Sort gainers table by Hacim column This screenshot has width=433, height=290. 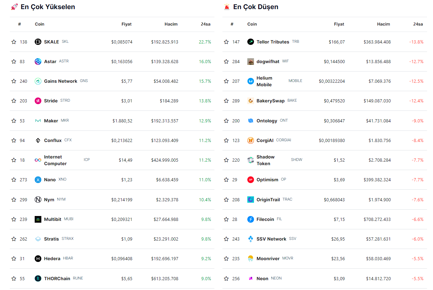pos(171,24)
